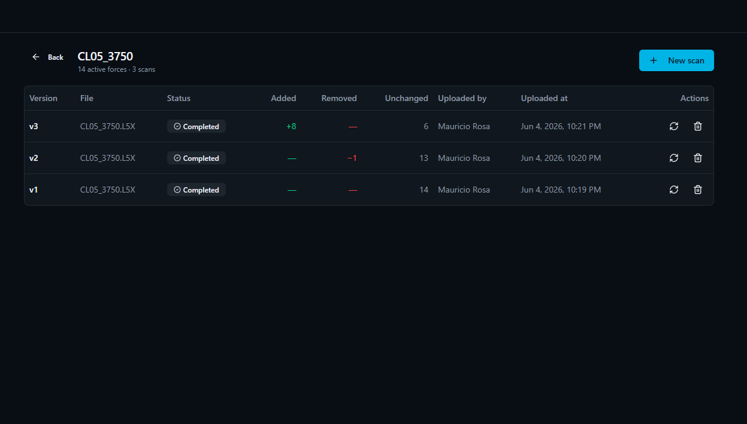Click the Actions column header
Image resolution: width=747 pixels, height=424 pixels.
pyautogui.click(x=694, y=98)
